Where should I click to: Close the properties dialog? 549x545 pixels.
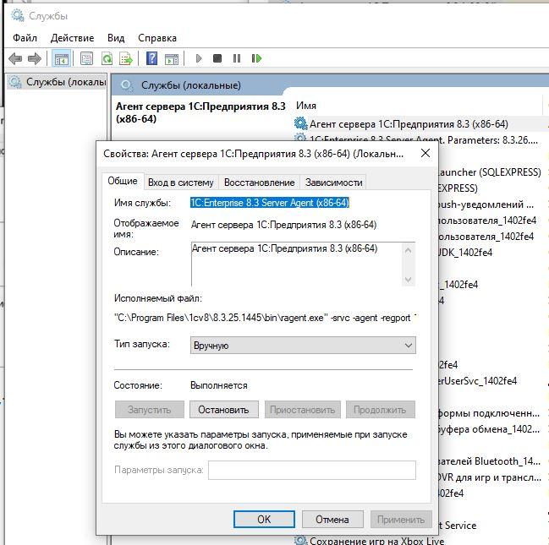pos(425,153)
